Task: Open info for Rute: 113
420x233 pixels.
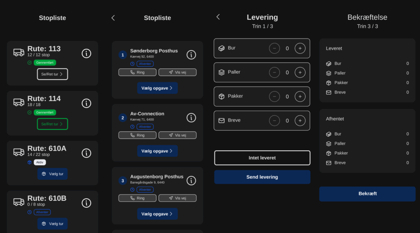Action: click(86, 54)
